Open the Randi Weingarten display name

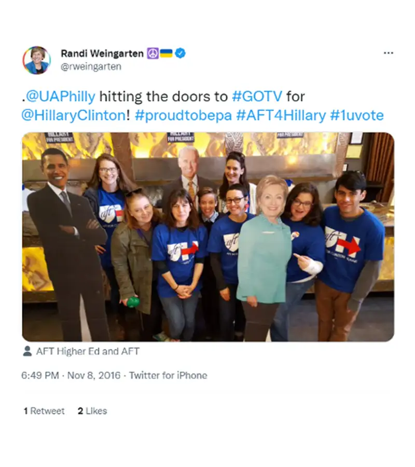click(x=102, y=53)
